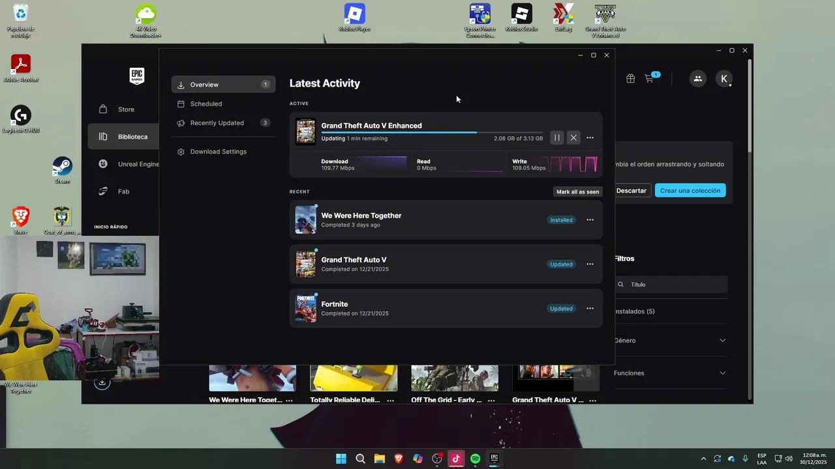Open 4K Video Downloader+ desktop shortcut

tap(145, 21)
